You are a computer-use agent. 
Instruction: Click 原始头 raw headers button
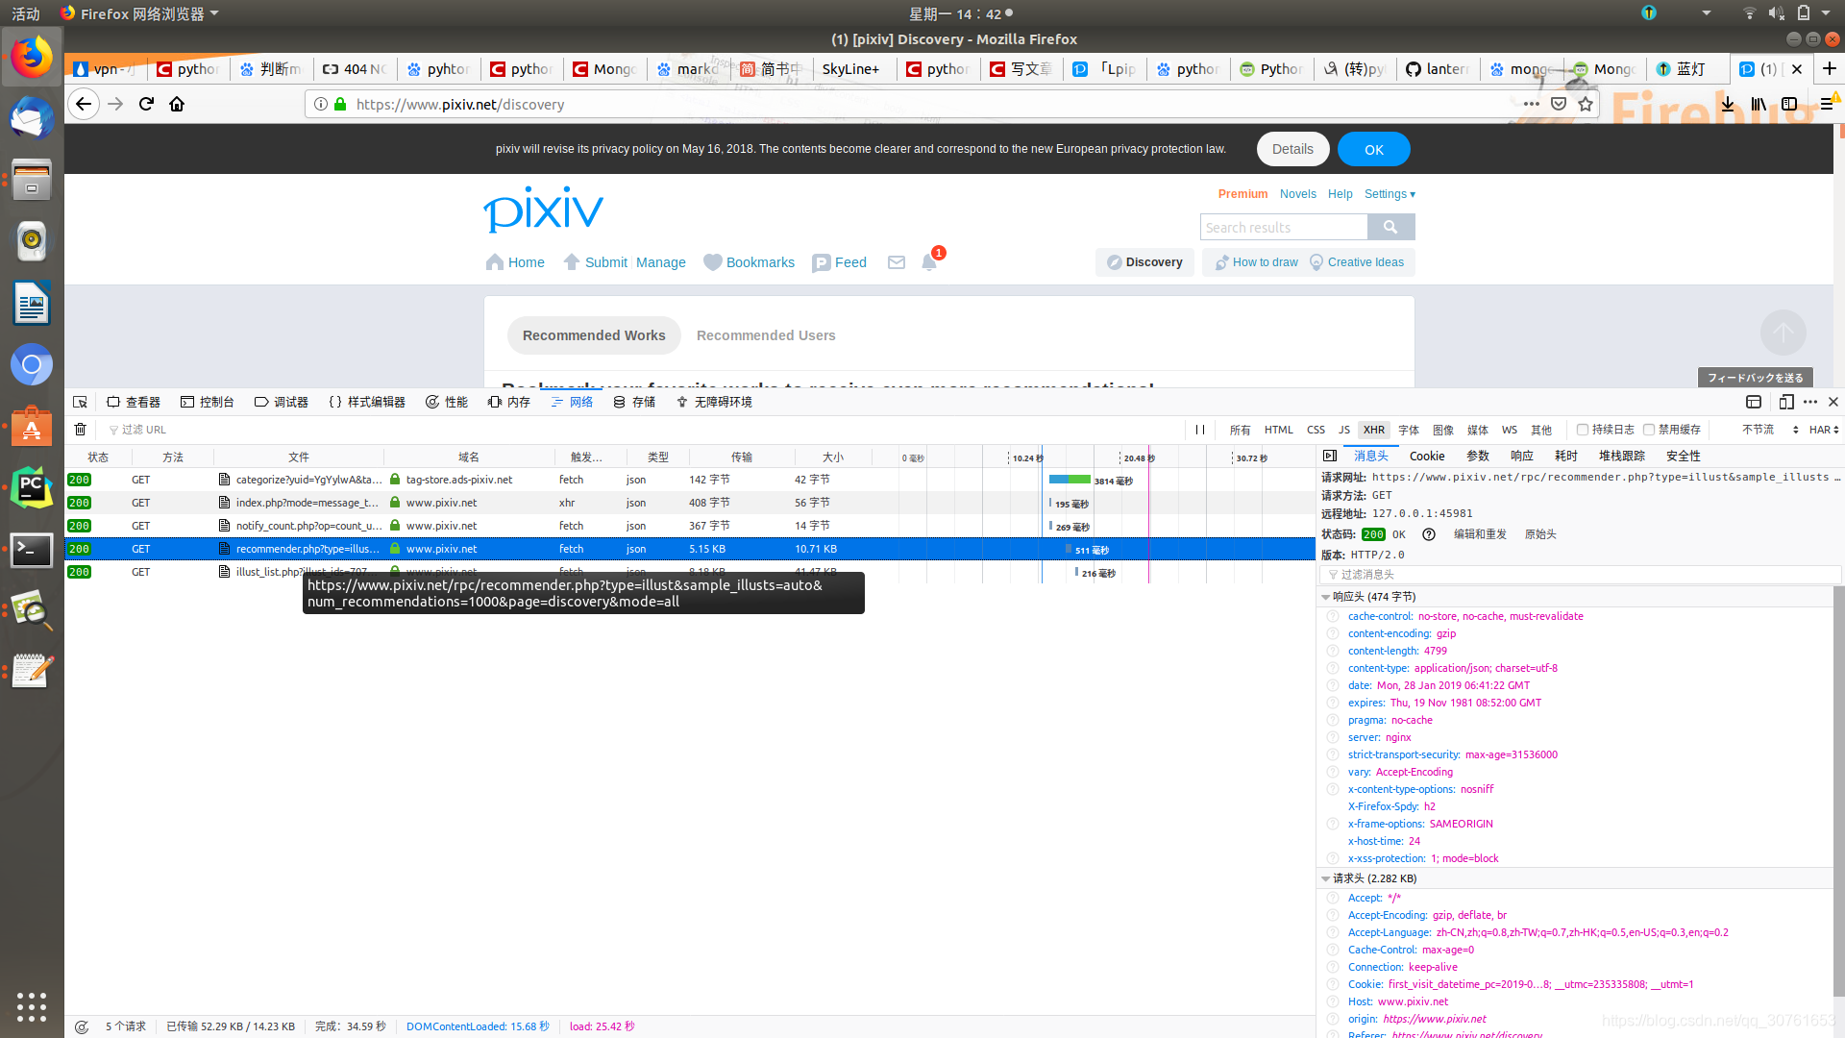click(1540, 534)
